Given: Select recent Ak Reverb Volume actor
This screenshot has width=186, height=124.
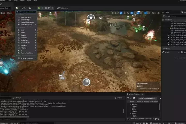Looking at the screenshot, I should (x=26, y=58).
